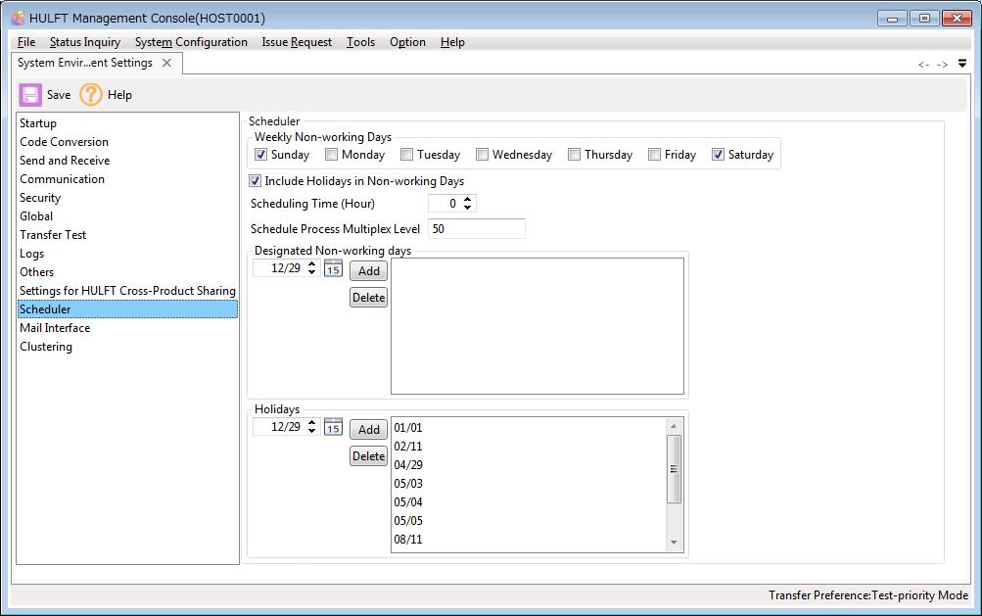Click the Save disk icon
Screen dimensions: 982x616
(x=30, y=95)
